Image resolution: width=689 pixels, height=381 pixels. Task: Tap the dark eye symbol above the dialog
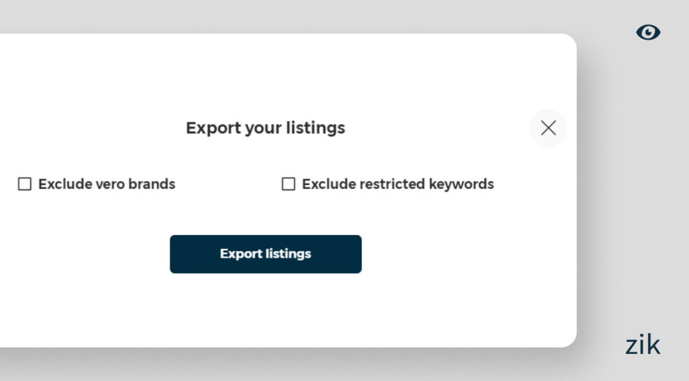pyautogui.click(x=648, y=32)
